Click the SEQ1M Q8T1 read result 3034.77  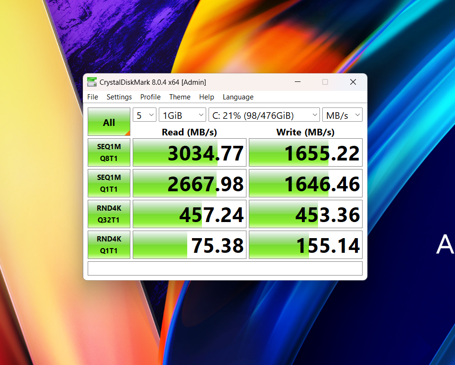click(190, 152)
